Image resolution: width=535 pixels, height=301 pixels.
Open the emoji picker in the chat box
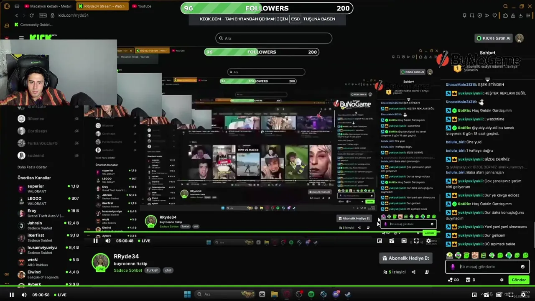coord(522,267)
